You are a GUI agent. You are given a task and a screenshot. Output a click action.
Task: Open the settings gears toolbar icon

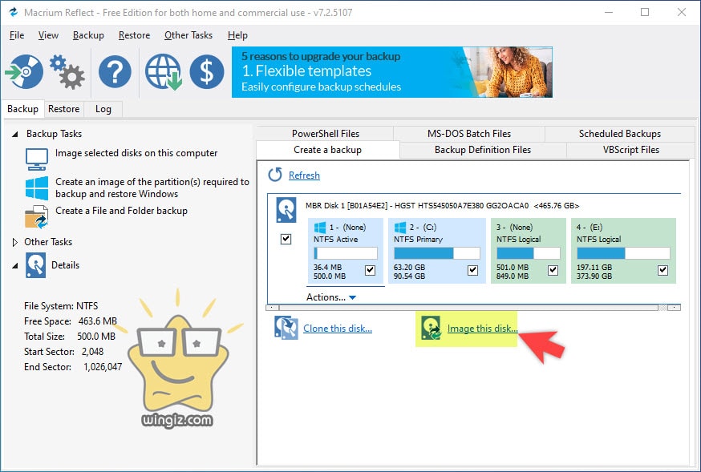coord(67,71)
